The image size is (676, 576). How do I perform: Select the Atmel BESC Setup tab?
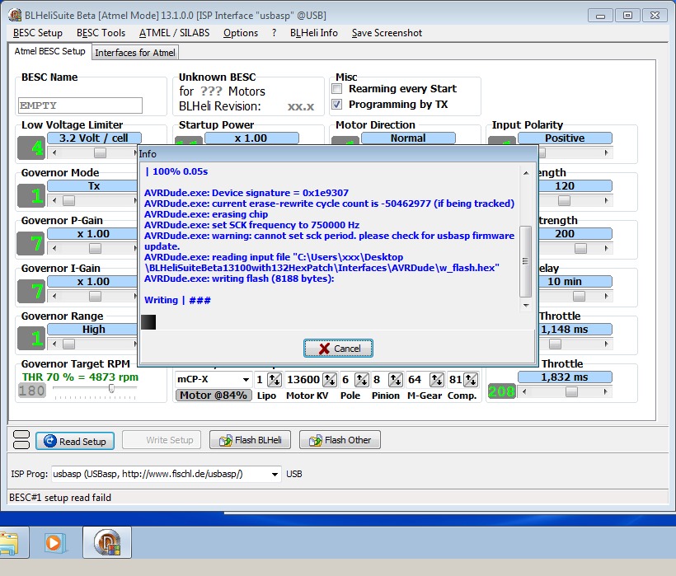[x=49, y=51]
